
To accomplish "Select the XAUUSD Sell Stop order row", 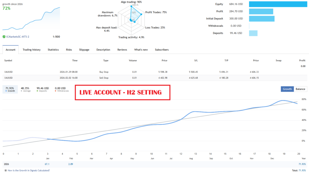I will pos(155,78).
